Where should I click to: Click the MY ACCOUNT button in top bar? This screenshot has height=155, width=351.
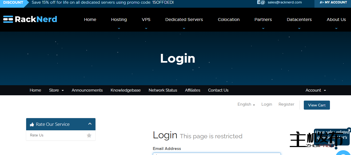point(333,2)
